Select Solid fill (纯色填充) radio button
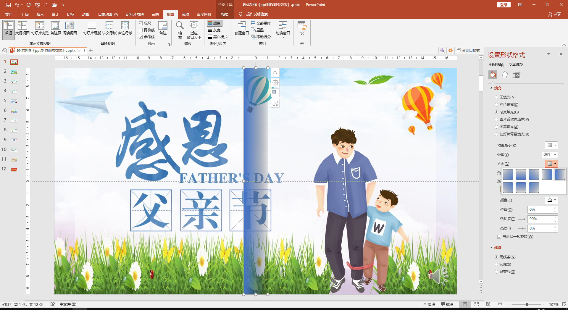This screenshot has height=310, width=568. [x=496, y=105]
